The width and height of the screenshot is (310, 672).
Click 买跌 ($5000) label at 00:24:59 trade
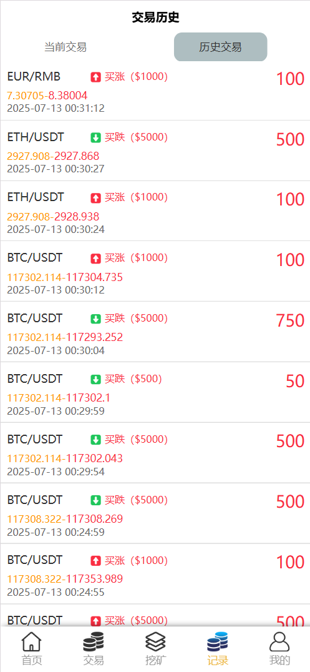pyautogui.click(x=136, y=500)
